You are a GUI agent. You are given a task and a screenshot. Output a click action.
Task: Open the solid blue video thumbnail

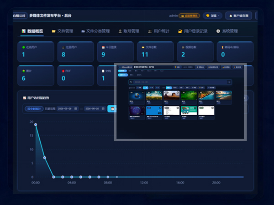point(154,111)
